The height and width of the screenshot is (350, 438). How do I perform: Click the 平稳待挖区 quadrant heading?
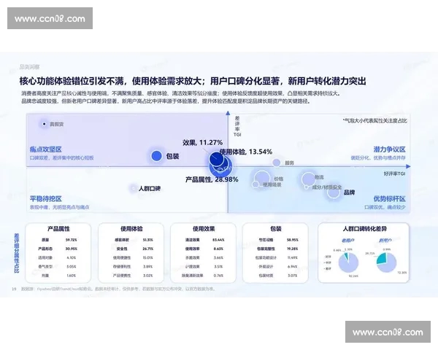click(46, 199)
